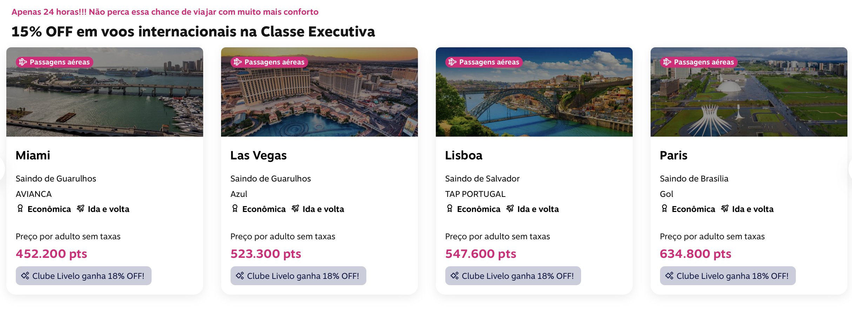852x309 pixels.
Task: Select the Clube Livelo 18% OFF button under Miami
Action: 84,276
